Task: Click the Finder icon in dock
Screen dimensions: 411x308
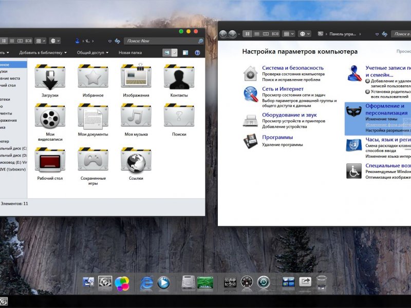Action: [x=88, y=283]
